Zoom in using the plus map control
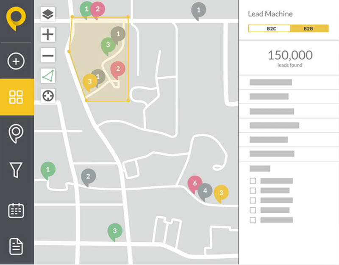Screen dimensions: 339x265 click(47, 34)
